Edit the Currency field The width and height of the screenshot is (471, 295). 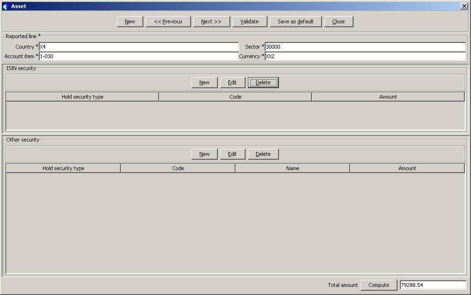click(x=365, y=56)
